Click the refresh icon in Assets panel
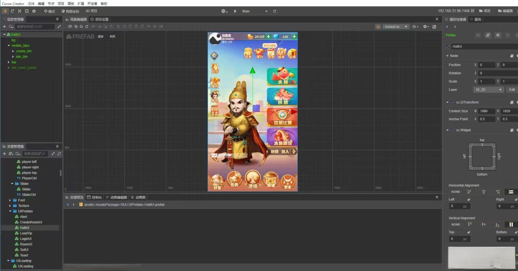The image size is (518, 271). pyautogui.click(x=59, y=154)
